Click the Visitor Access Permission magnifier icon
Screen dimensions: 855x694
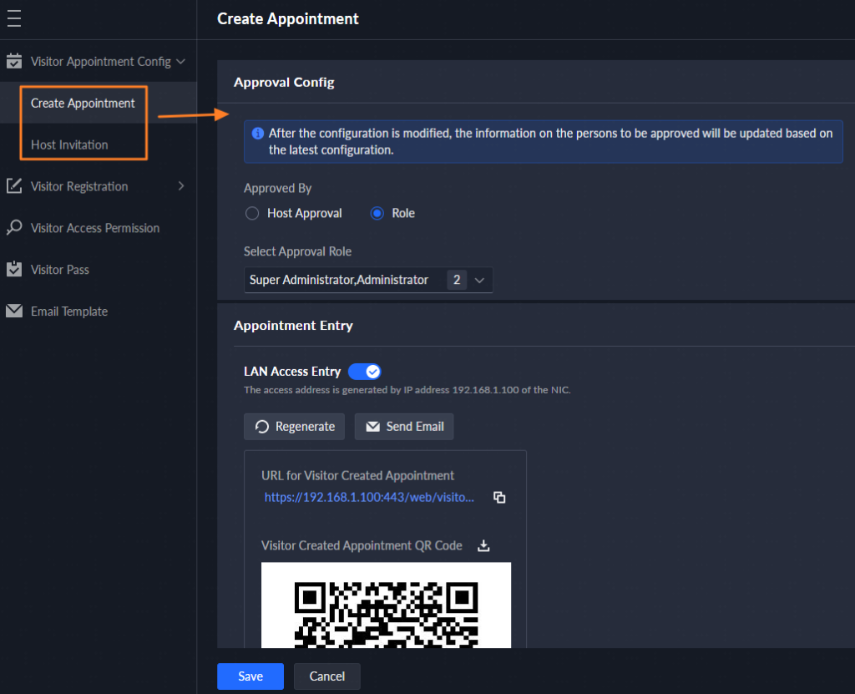click(14, 228)
